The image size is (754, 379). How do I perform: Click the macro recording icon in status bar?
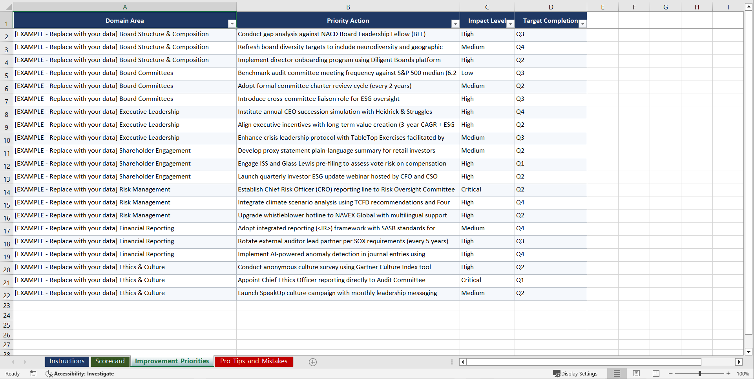(33, 374)
